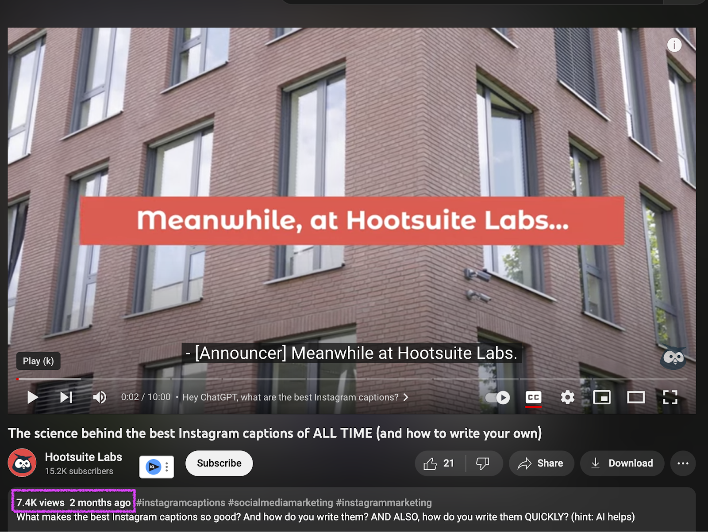Like the video
Image resolution: width=708 pixels, height=532 pixels.
coord(440,463)
